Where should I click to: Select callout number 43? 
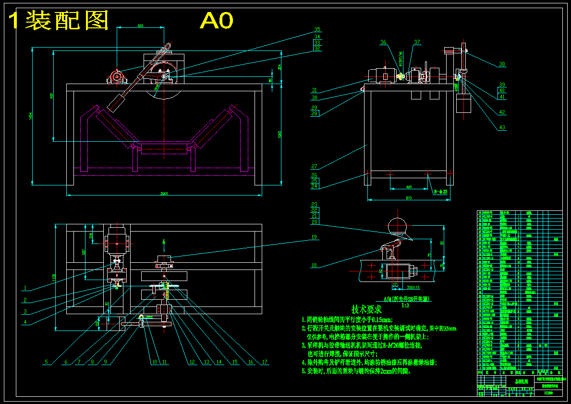point(502,127)
